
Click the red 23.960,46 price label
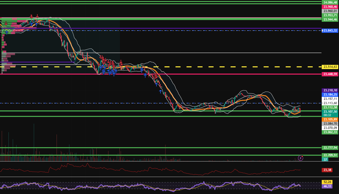coord(330,7)
